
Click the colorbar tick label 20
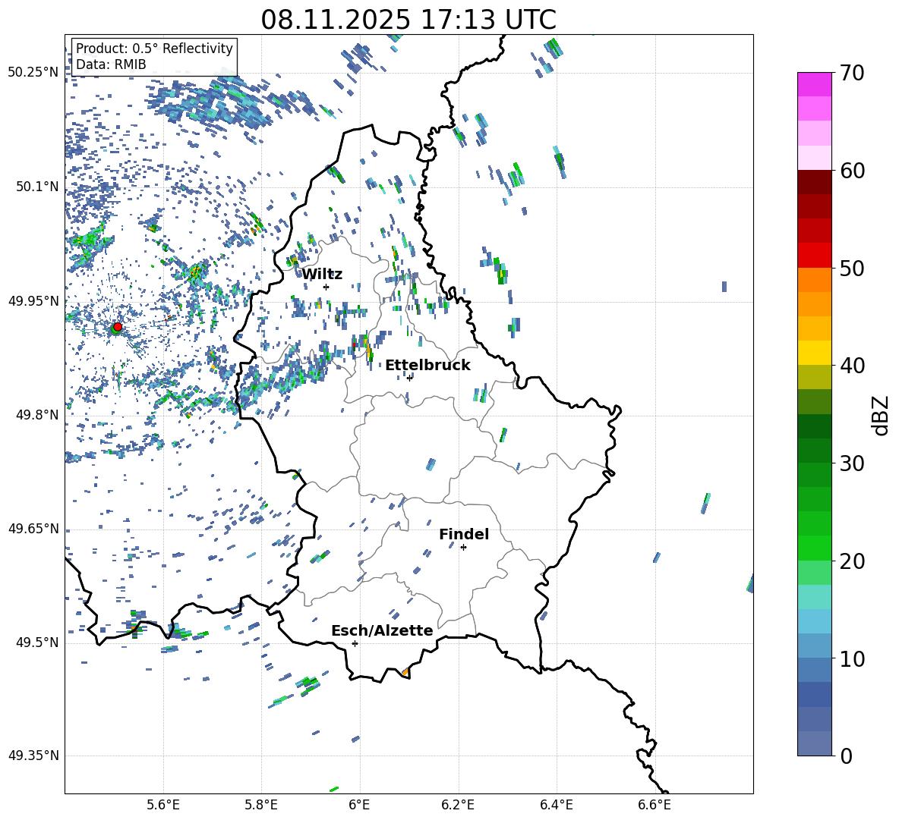coord(852,561)
